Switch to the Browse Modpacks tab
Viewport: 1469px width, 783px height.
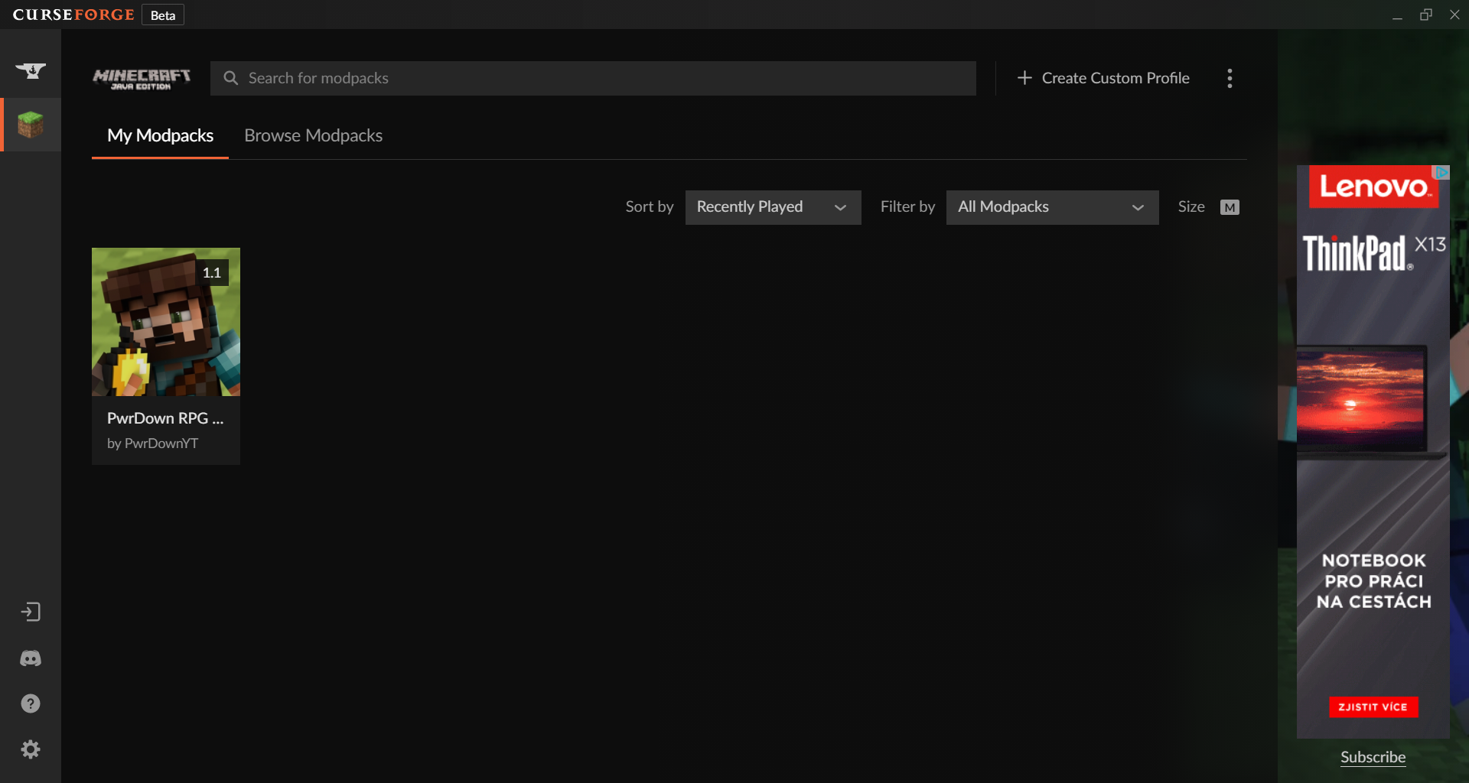(313, 135)
